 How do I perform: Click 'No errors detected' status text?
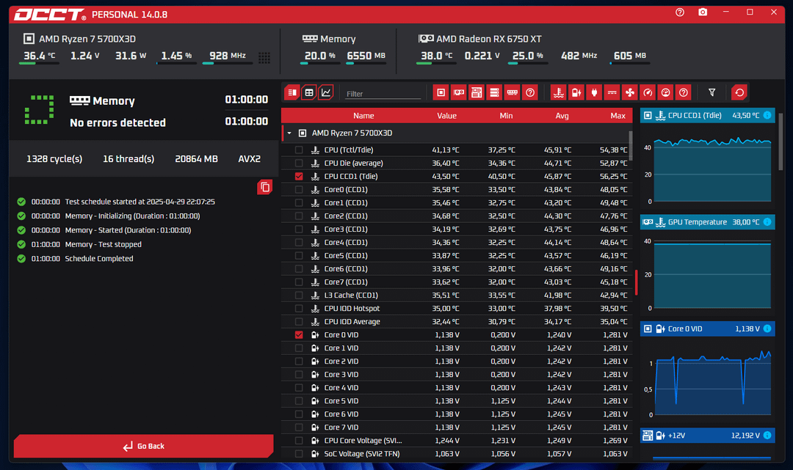coord(117,122)
